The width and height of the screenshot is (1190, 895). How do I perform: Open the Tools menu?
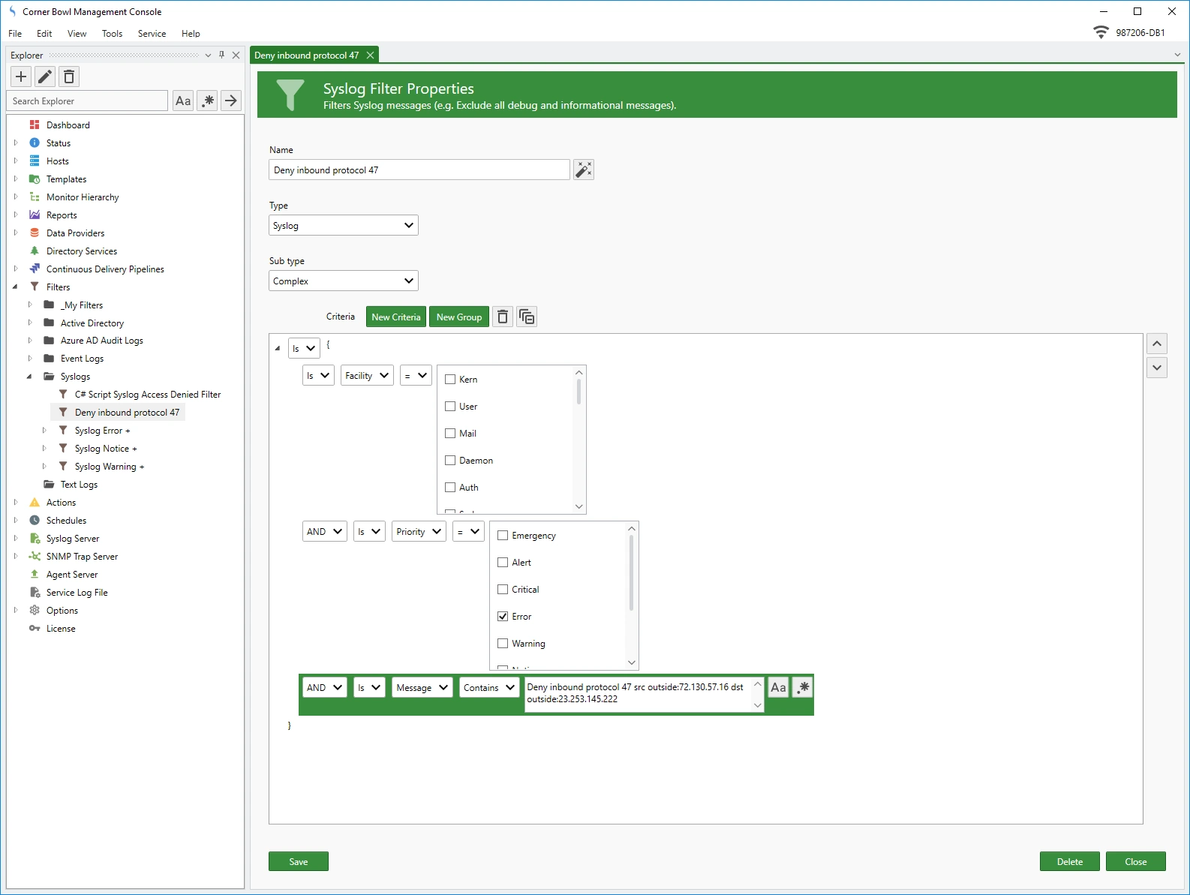112,34
